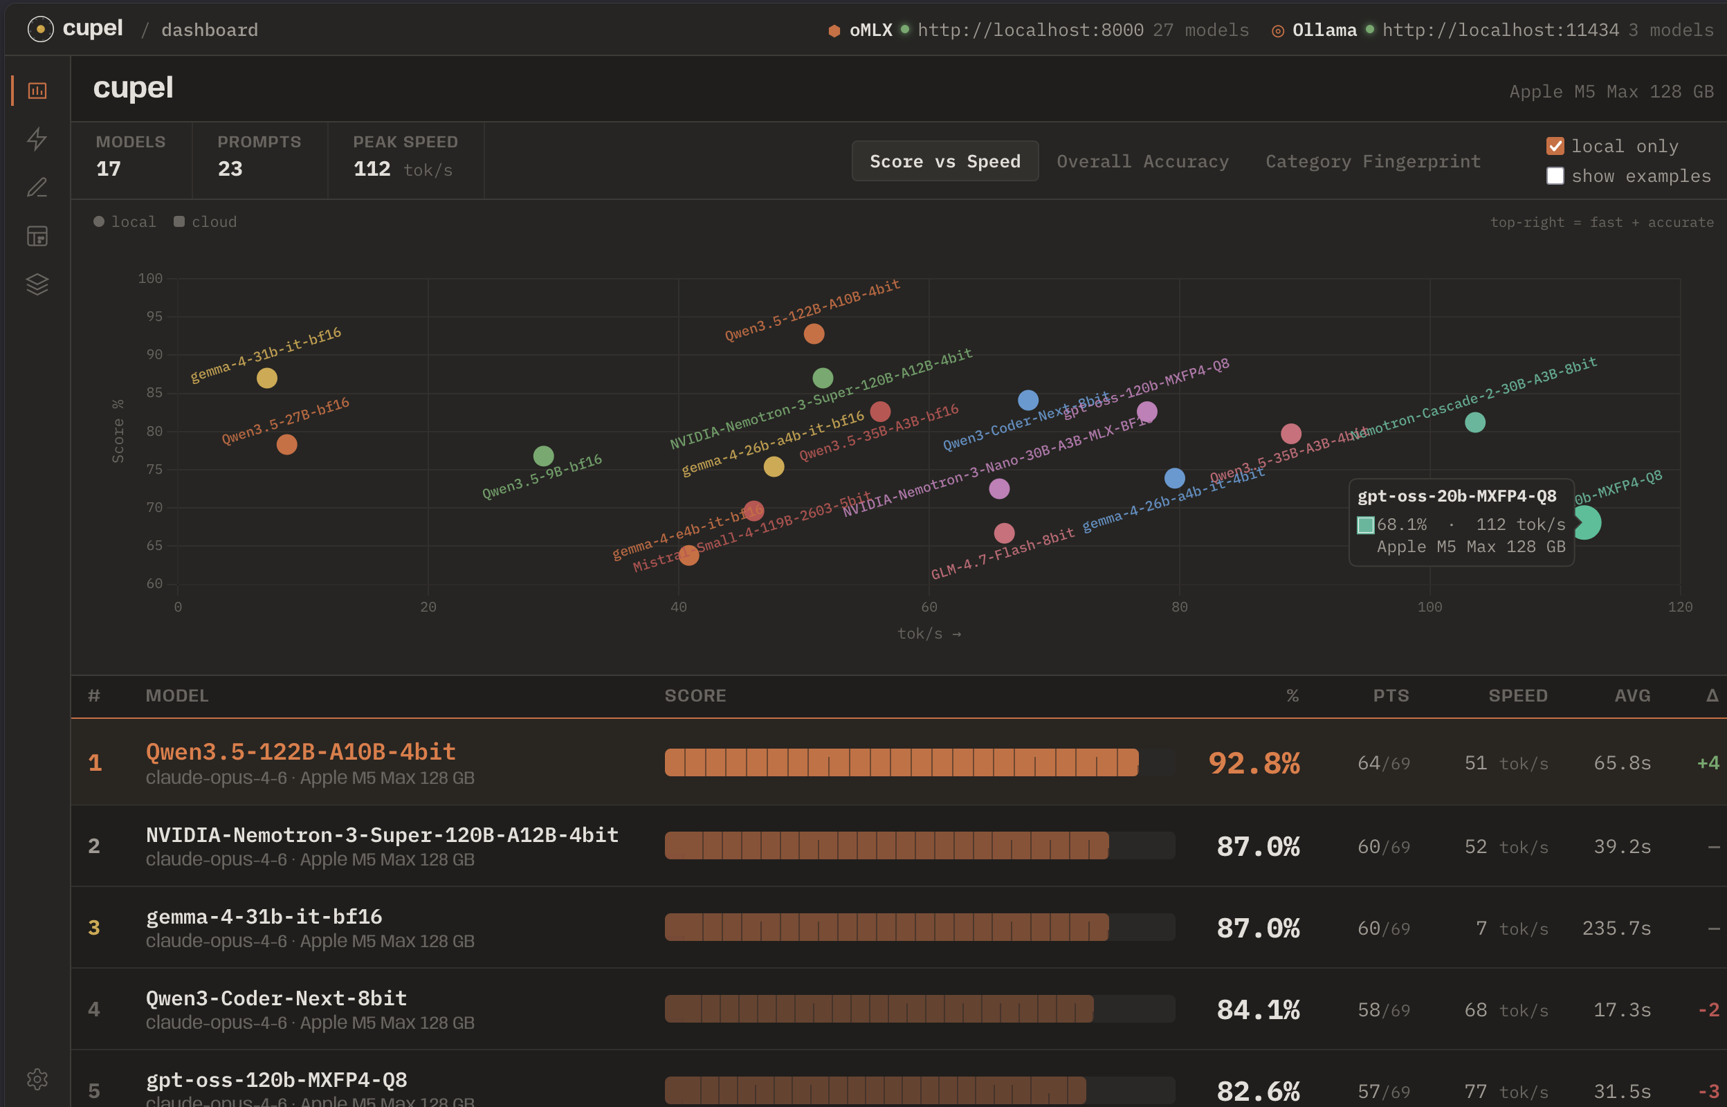Click the dashboard breadcrumb link
Viewport: 1727px width, 1107px height.
click(209, 30)
